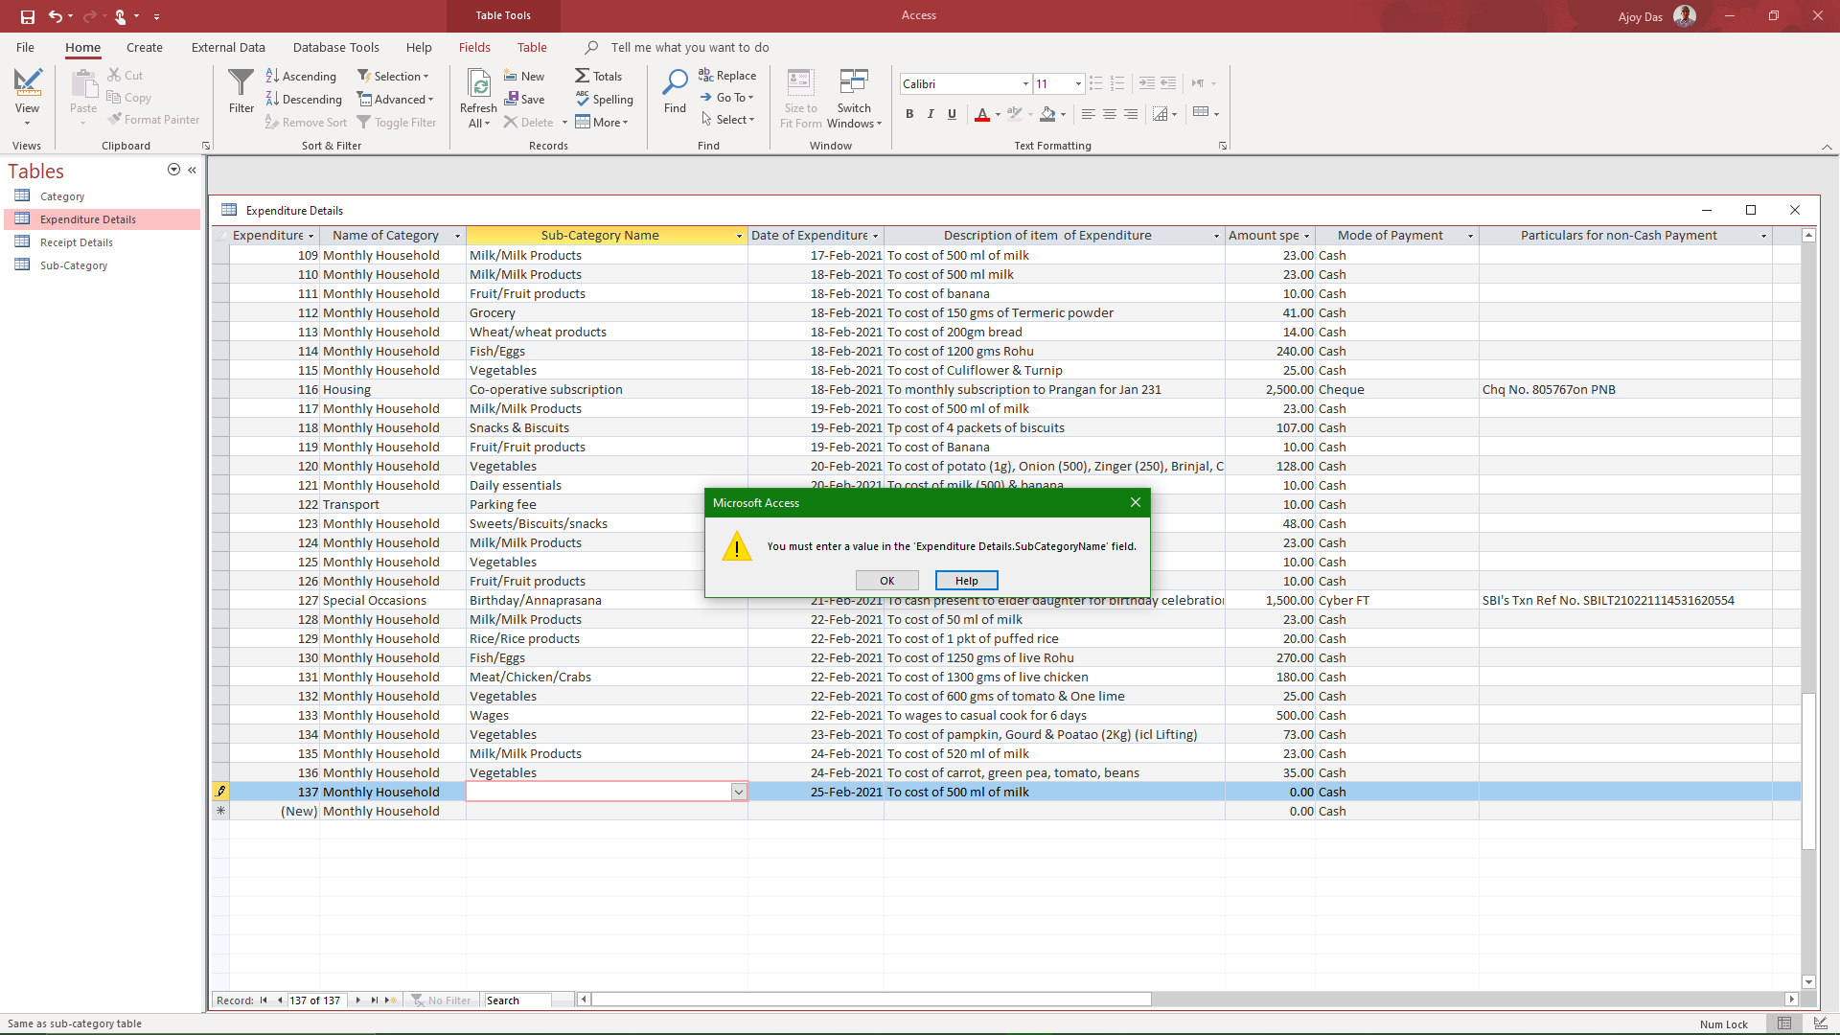Click OK on the warning dialog

pos(886,580)
